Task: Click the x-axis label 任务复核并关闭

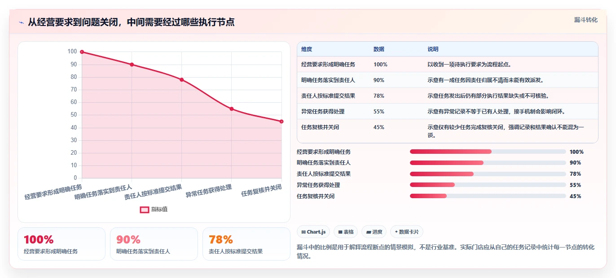Action: click(261, 191)
